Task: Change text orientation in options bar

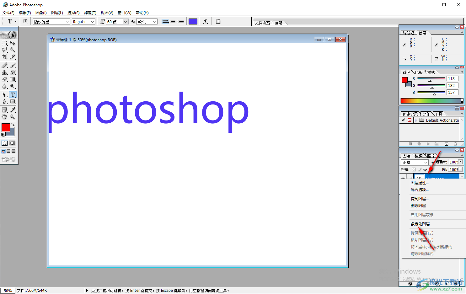Action: click(x=25, y=21)
